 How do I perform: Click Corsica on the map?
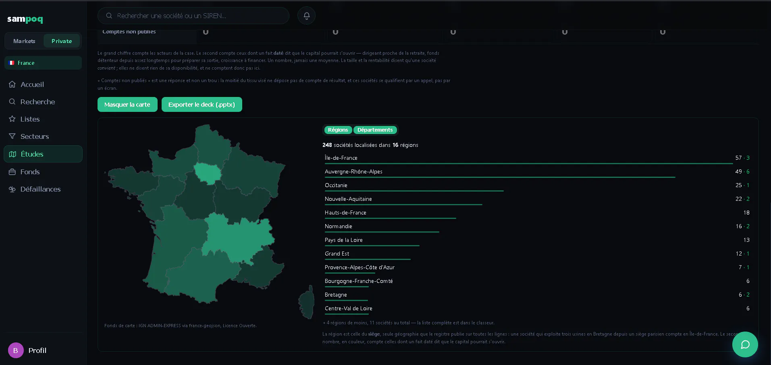[x=308, y=303]
